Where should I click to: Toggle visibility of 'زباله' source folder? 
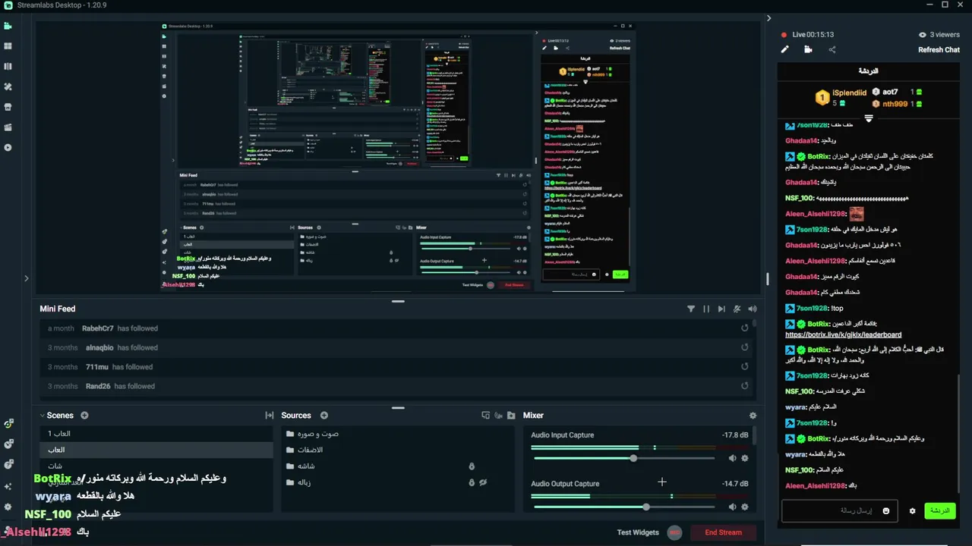(483, 482)
